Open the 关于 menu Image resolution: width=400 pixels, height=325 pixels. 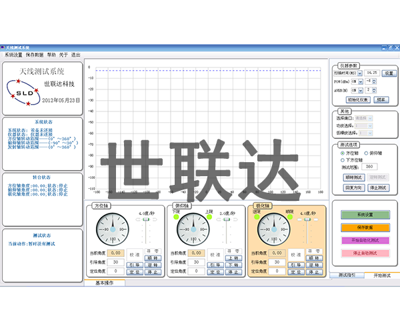tap(63, 55)
